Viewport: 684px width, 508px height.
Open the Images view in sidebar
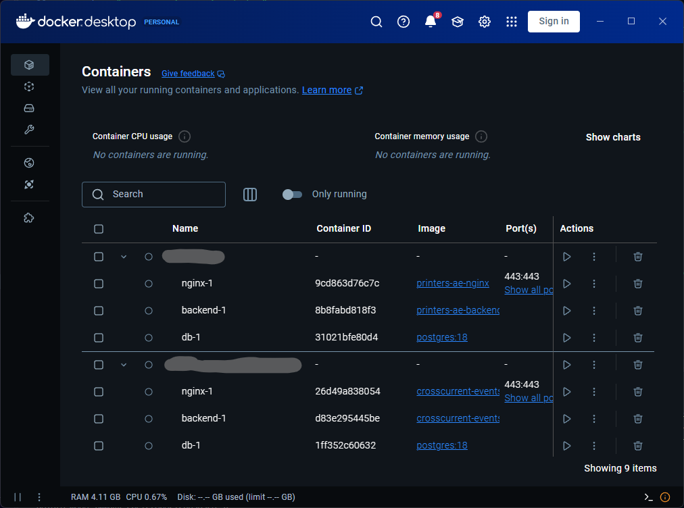point(29,86)
